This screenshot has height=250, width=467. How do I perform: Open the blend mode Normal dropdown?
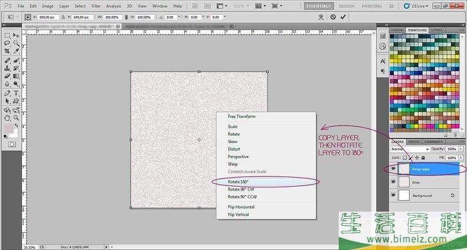click(410, 149)
